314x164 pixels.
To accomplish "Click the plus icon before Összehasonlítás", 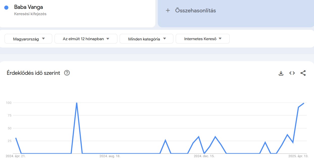I will click(168, 11).
